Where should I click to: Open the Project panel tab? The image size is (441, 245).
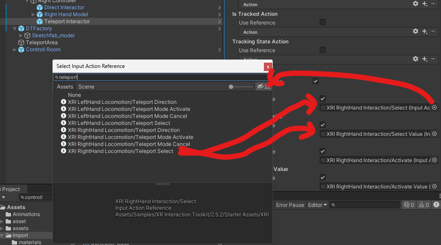click(11, 189)
